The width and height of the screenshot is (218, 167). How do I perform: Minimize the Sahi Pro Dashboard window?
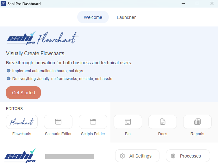[183, 4]
